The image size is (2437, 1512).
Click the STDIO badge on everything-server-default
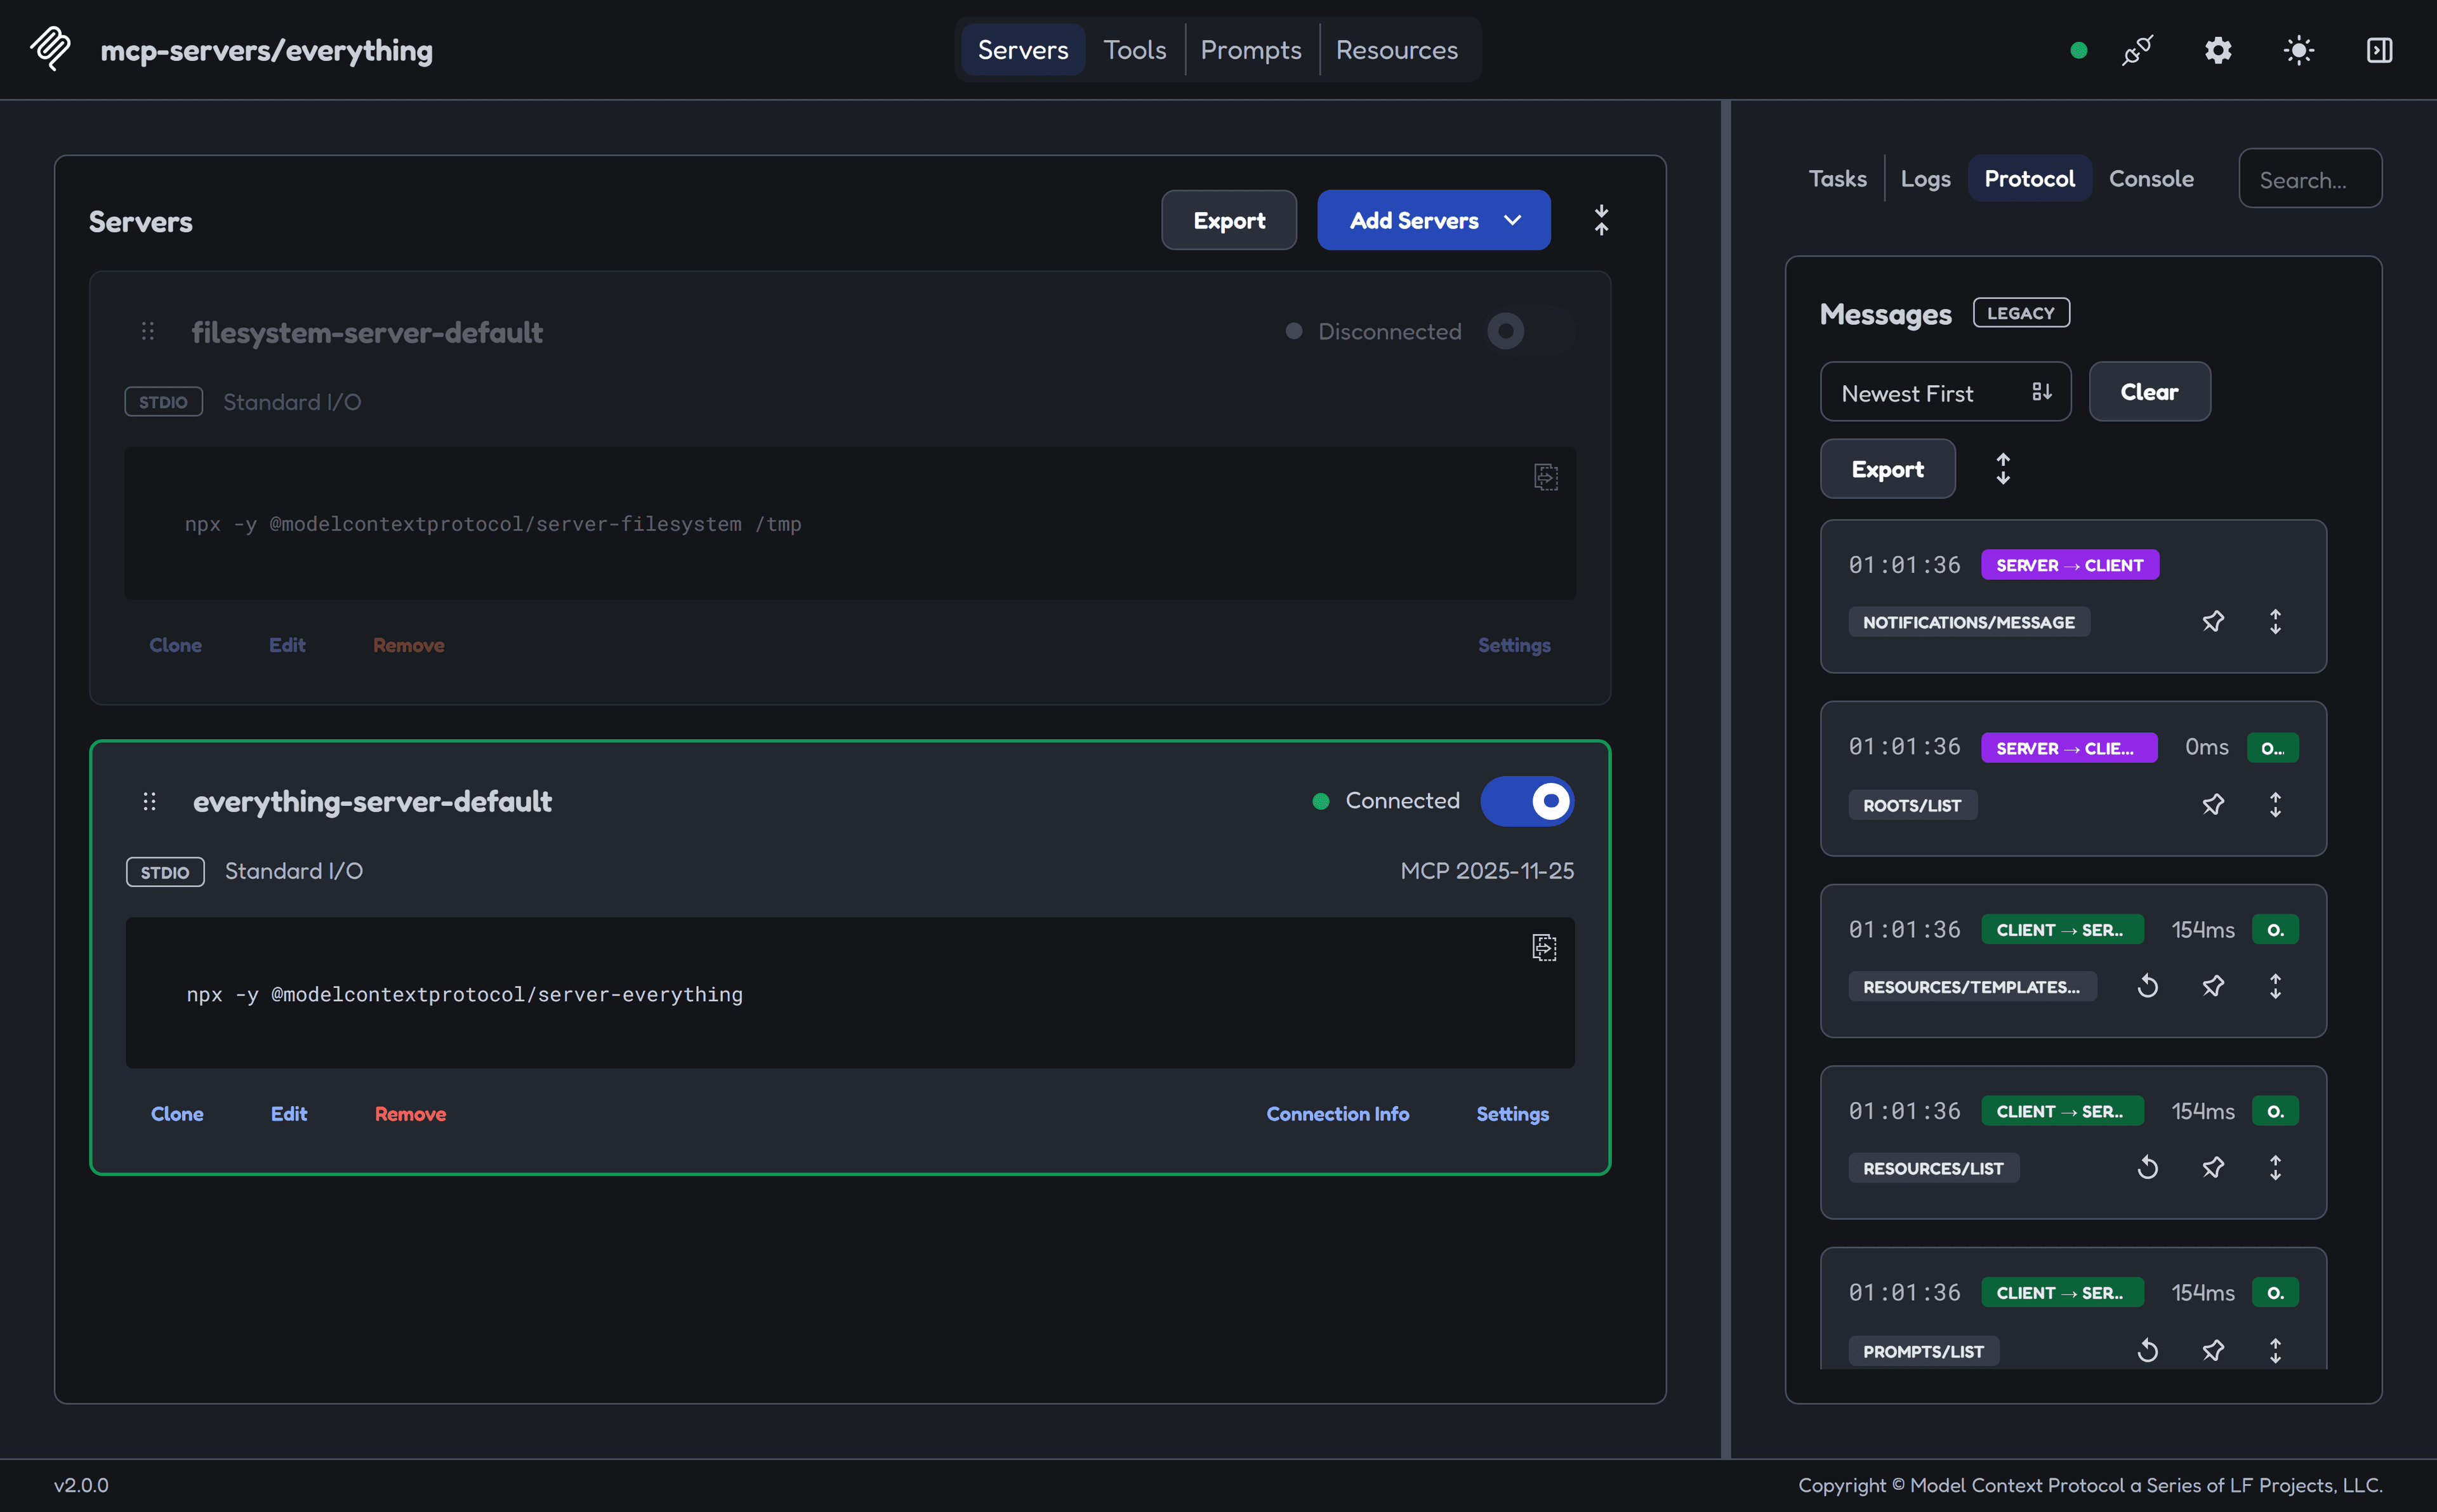pyautogui.click(x=165, y=872)
